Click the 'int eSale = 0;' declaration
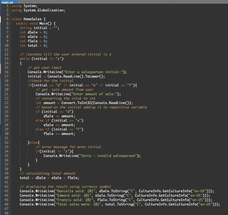 [33, 37]
